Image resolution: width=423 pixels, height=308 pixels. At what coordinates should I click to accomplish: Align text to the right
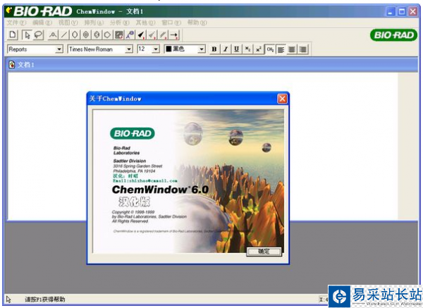click(303, 49)
